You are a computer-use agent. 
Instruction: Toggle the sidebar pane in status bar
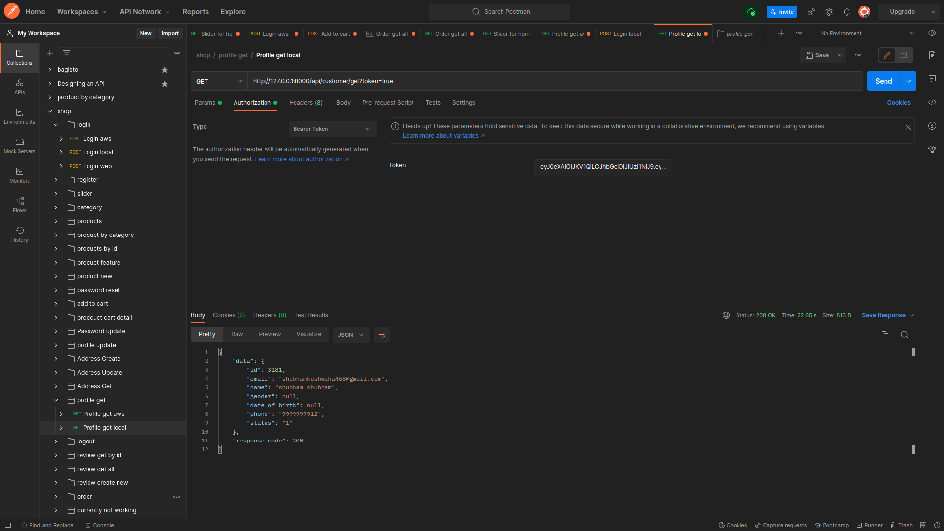point(8,525)
